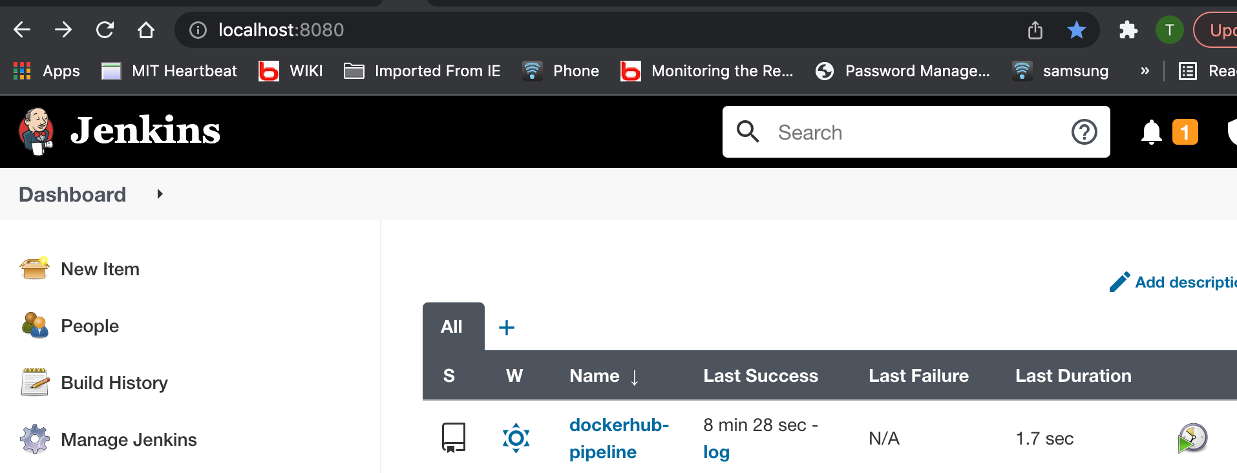
Task: Open the dockerhub-pipeline job link
Action: point(618,438)
